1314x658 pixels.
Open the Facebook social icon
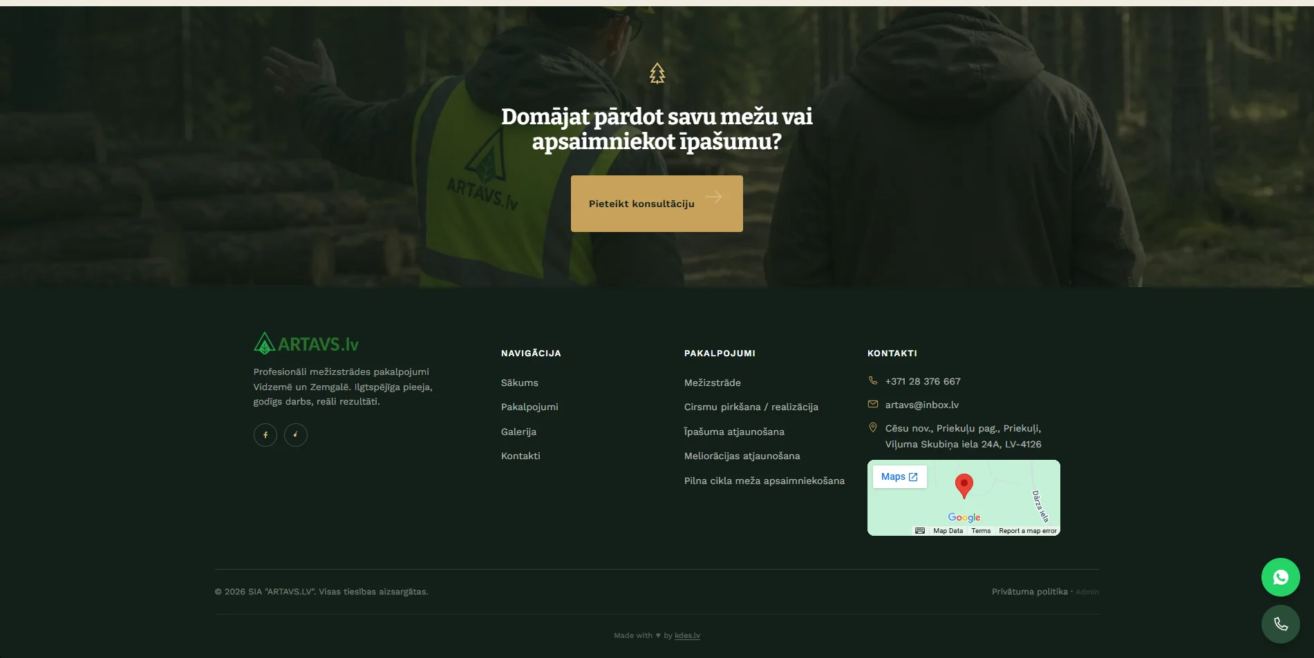[265, 435]
